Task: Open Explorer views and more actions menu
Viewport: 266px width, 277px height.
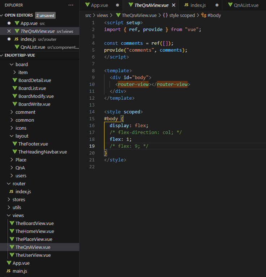Action: 71,5
